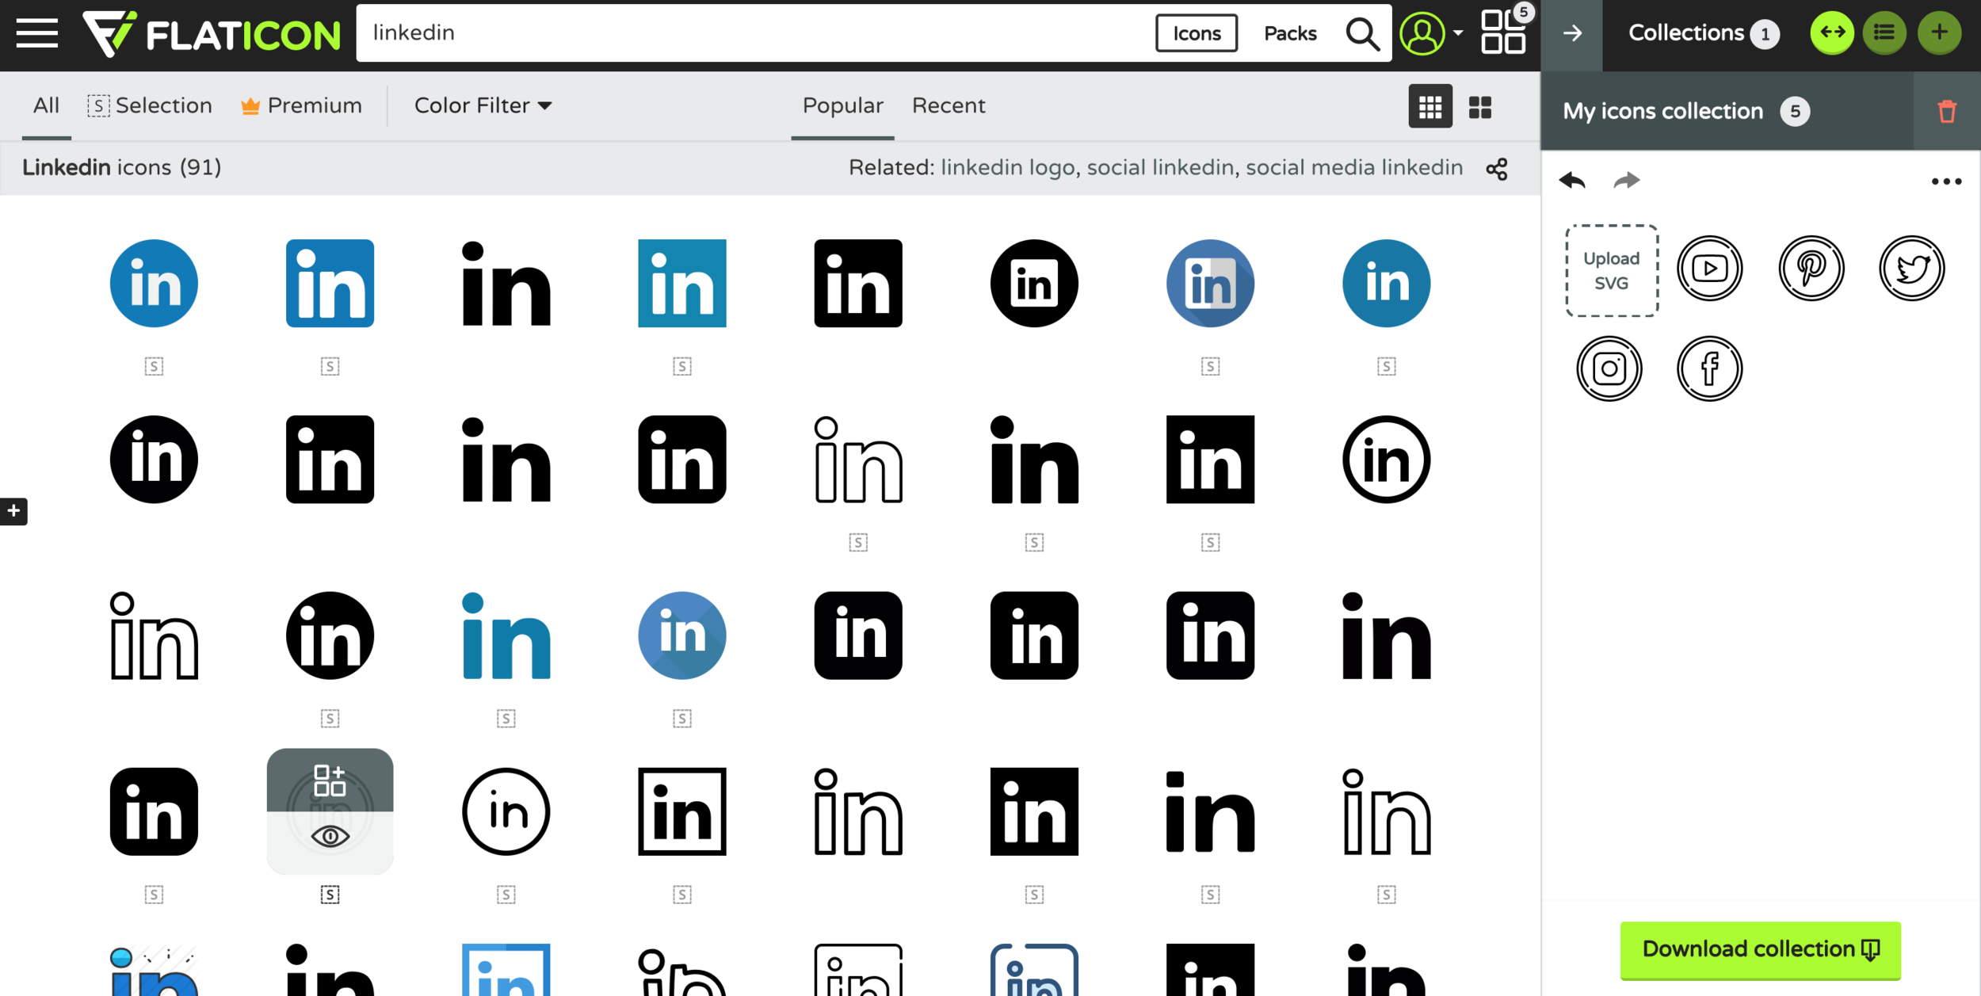Open teal square LinkedIn icon in first row
Image resolution: width=1981 pixels, height=996 pixels.
682,284
